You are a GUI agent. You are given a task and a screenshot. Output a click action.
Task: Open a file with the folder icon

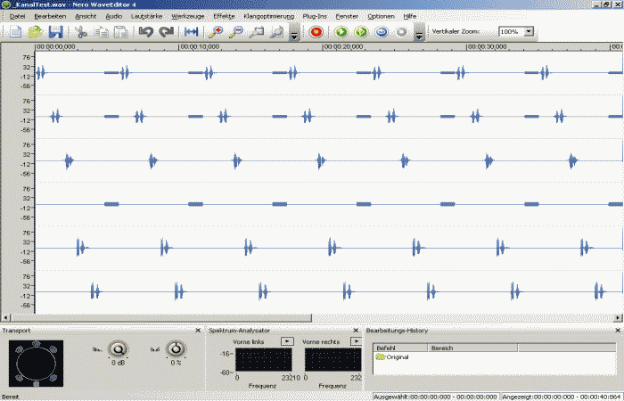coord(35,32)
